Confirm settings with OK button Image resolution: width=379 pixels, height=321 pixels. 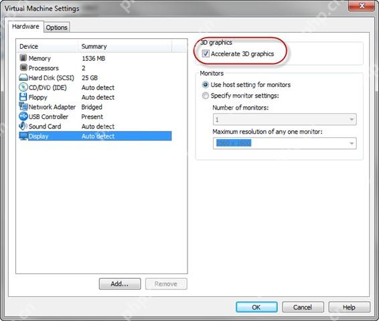256,307
